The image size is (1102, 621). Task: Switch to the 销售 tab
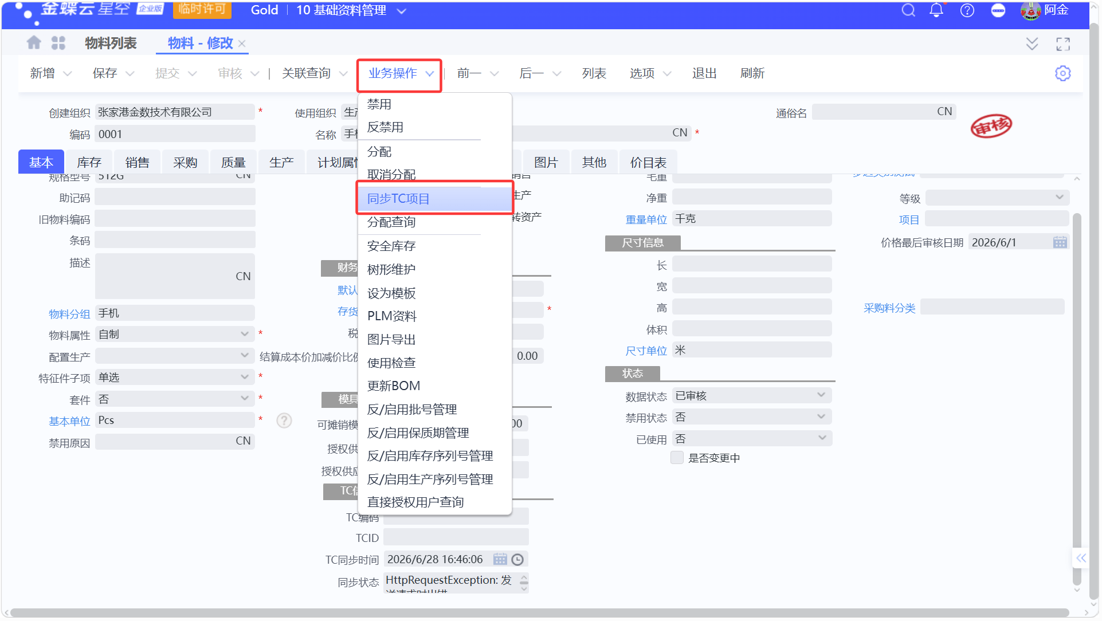pyautogui.click(x=137, y=163)
